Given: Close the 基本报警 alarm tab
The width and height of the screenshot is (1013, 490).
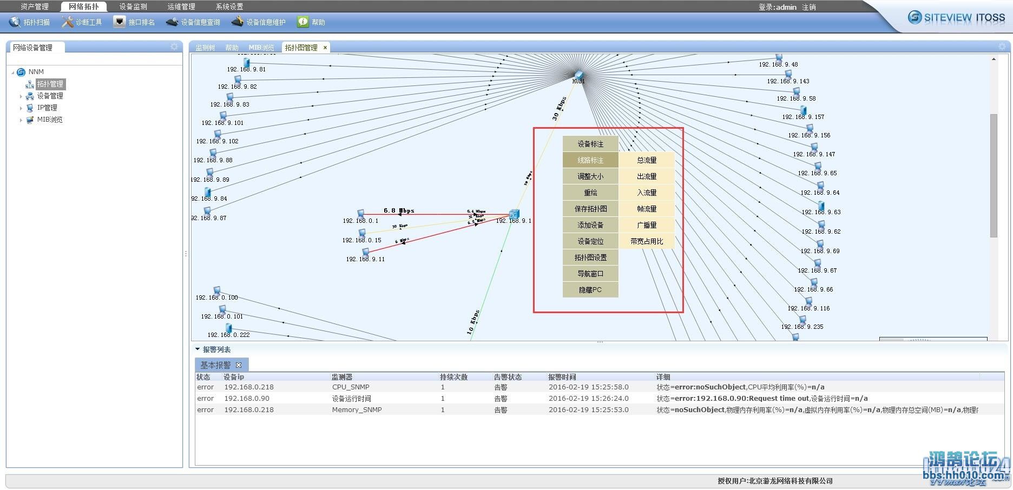Looking at the screenshot, I should point(239,365).
